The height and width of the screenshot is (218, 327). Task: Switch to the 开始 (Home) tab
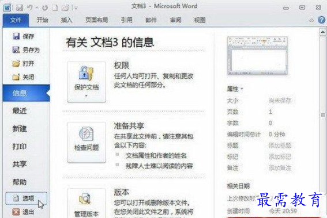pos(42,20)
